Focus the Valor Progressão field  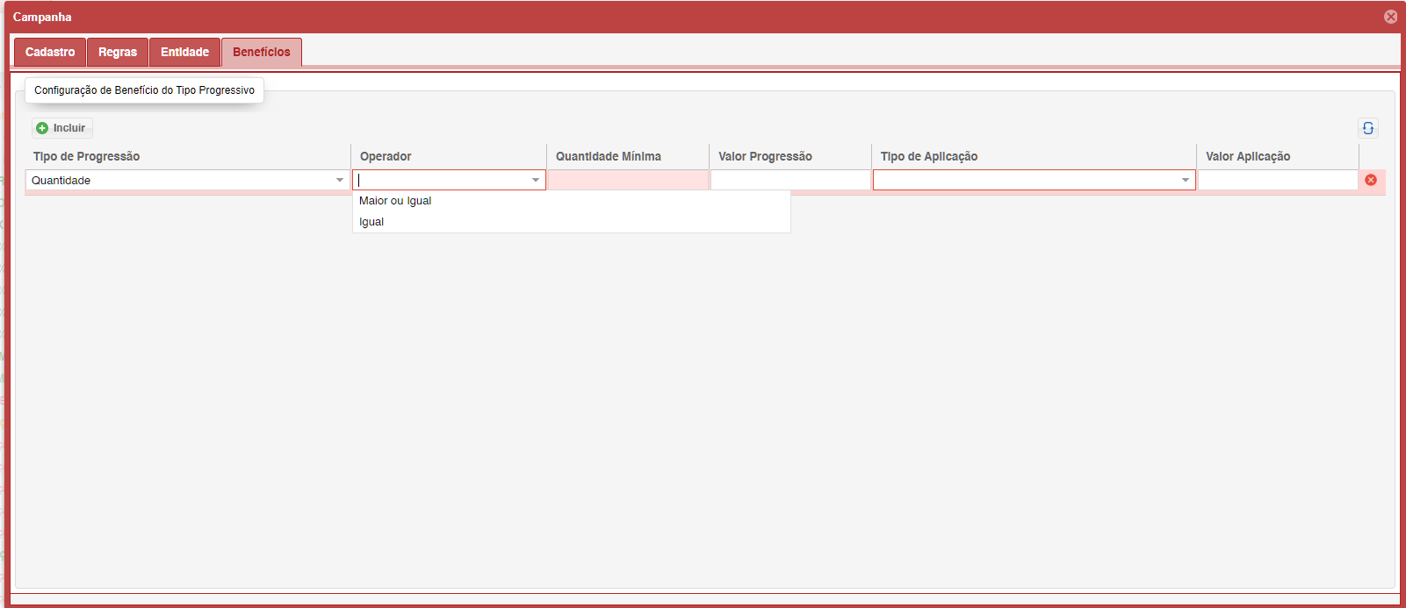coord(790,180)
